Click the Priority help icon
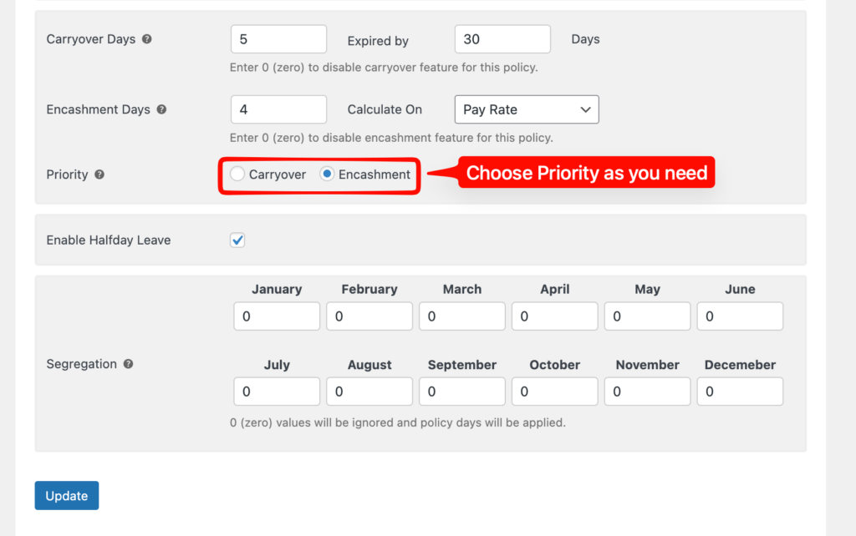 pos(99,175)
